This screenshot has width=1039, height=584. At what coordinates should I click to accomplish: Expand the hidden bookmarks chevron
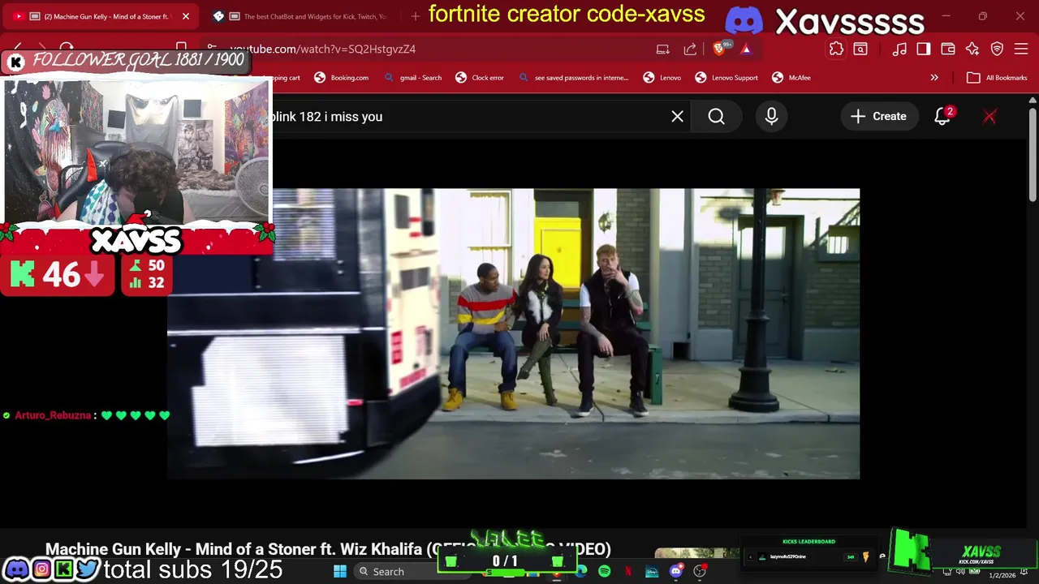(x=934, y=78)
